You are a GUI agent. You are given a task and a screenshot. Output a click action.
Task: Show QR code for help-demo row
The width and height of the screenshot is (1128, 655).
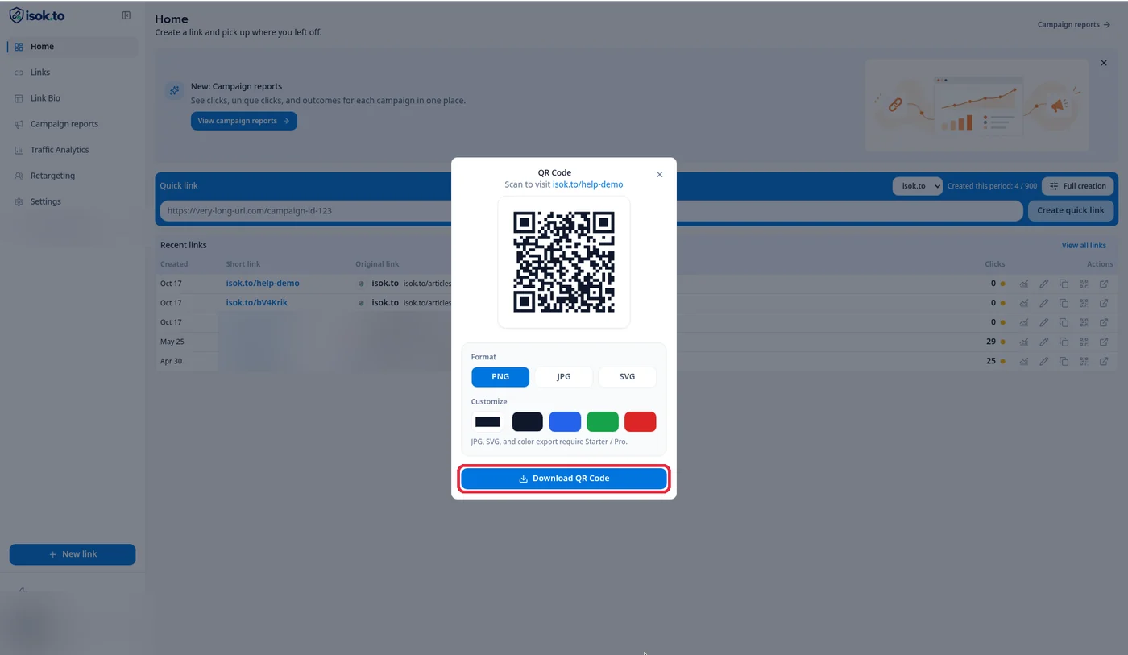pyautogui.click(x=1084, y=284)
